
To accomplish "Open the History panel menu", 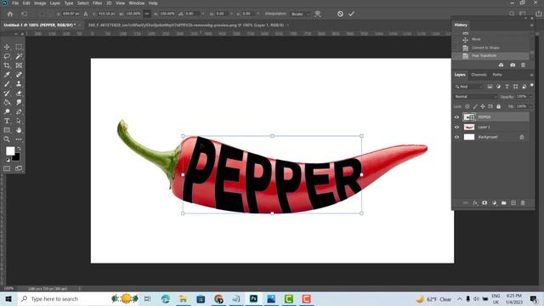I will coord(531,25).
